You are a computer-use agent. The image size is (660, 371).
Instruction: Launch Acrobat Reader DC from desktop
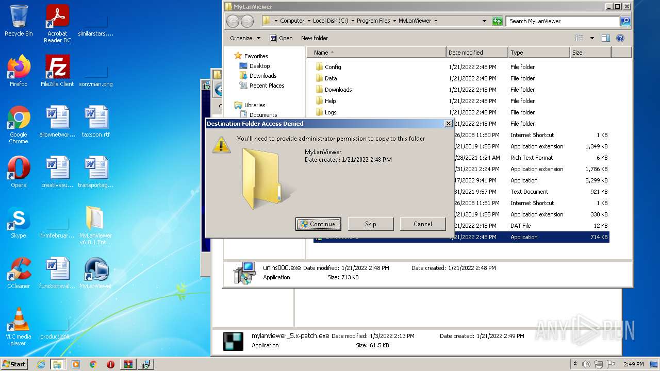pos(57,24)
